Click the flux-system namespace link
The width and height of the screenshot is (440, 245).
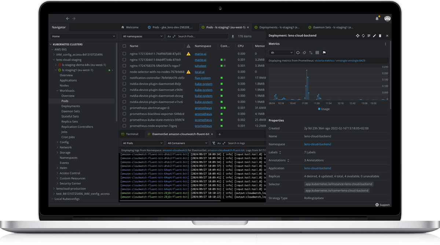click(x=203, y=78)
